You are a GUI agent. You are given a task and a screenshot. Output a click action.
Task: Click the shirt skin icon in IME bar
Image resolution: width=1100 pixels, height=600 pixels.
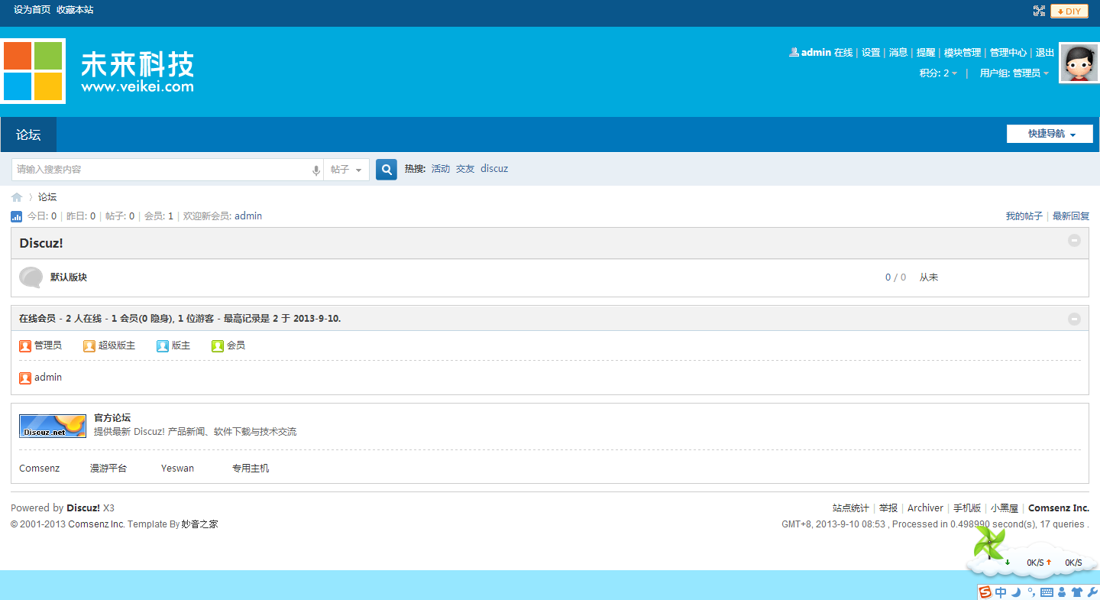click(x=1077, y=592)
